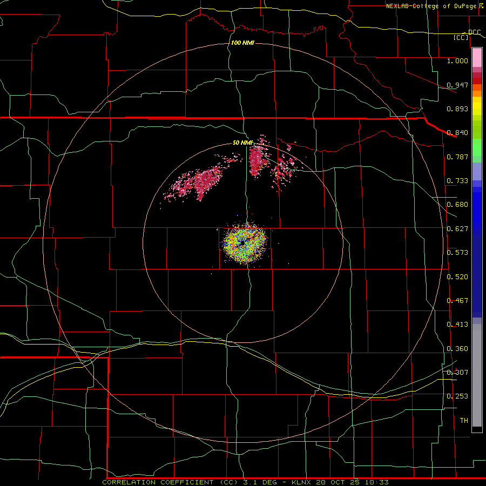This screenshot has height=486, width=486.
Task: Click the 0.733 scale label
Action: (457, 181)
